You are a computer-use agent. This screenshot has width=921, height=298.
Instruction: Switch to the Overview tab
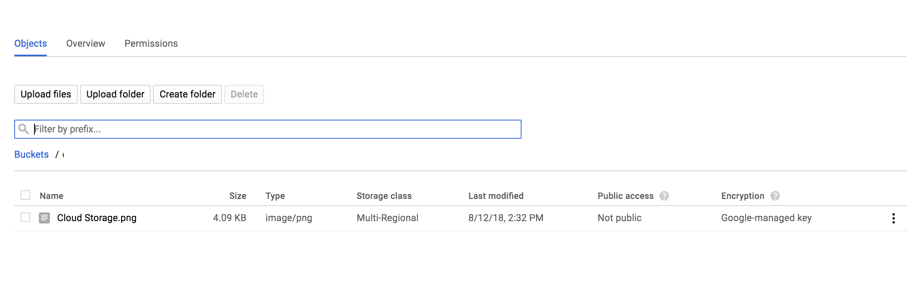click(86, 44)
